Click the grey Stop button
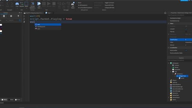 point(54,4)
